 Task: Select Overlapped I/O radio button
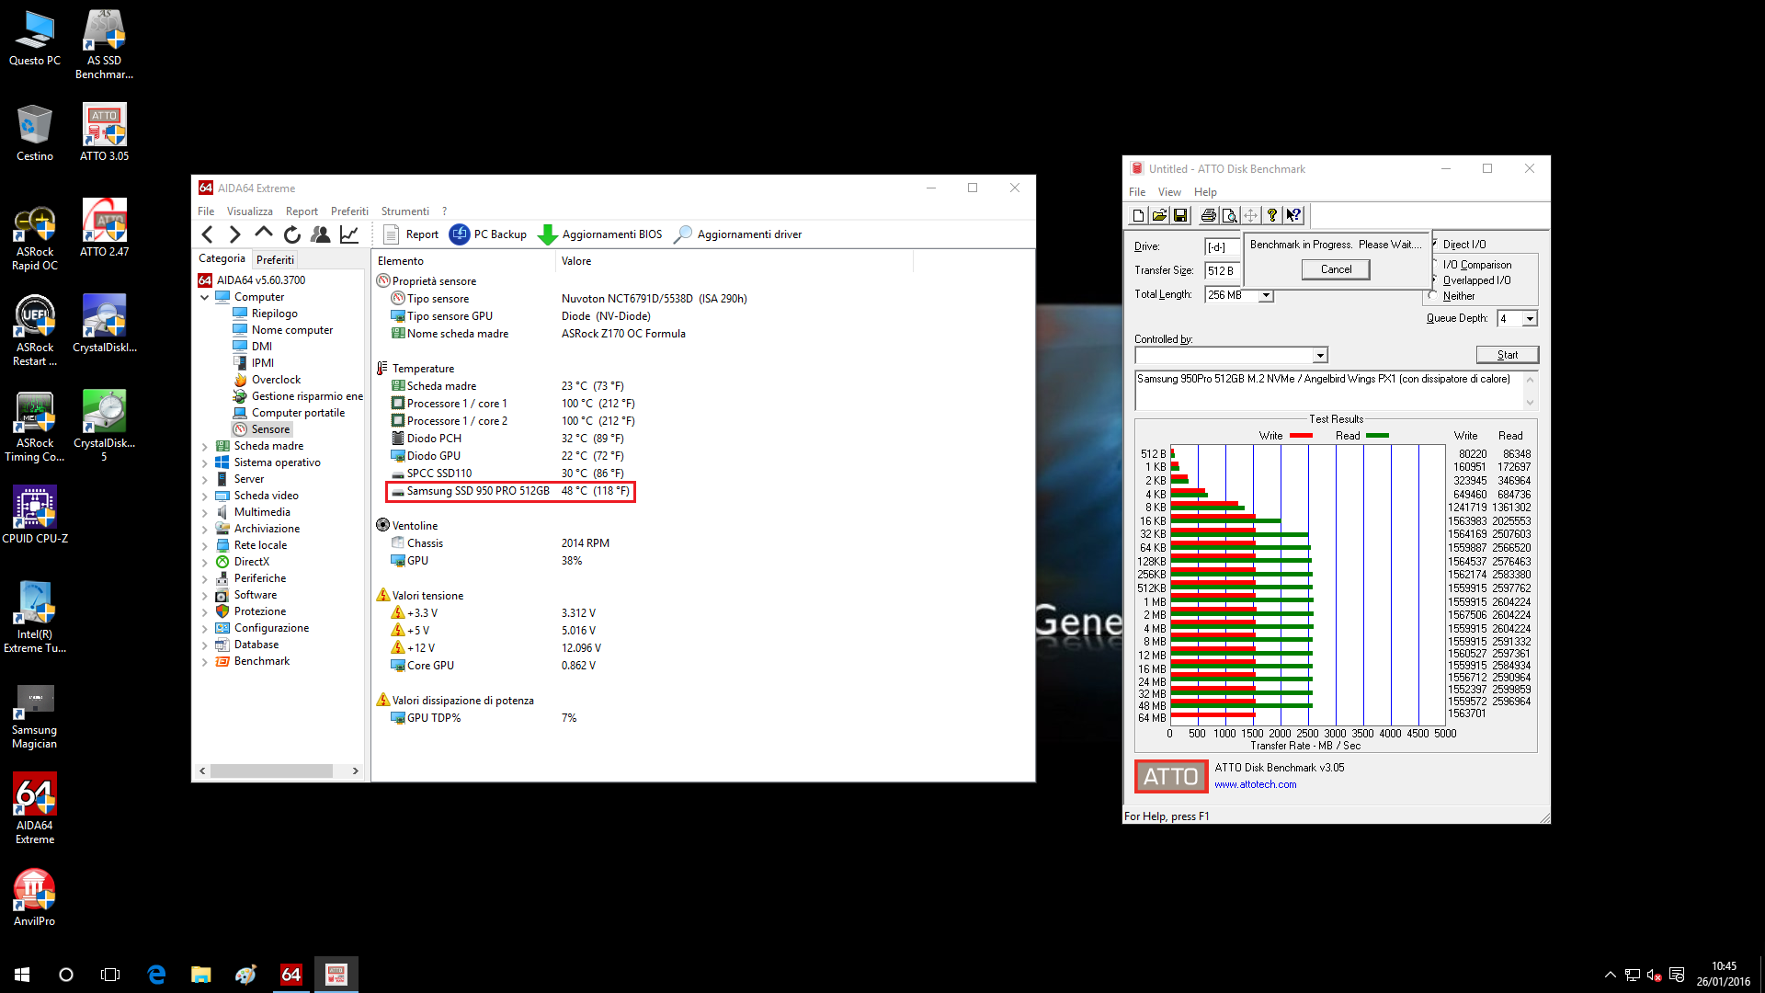pyautogui.click(x=1473, y=280)
